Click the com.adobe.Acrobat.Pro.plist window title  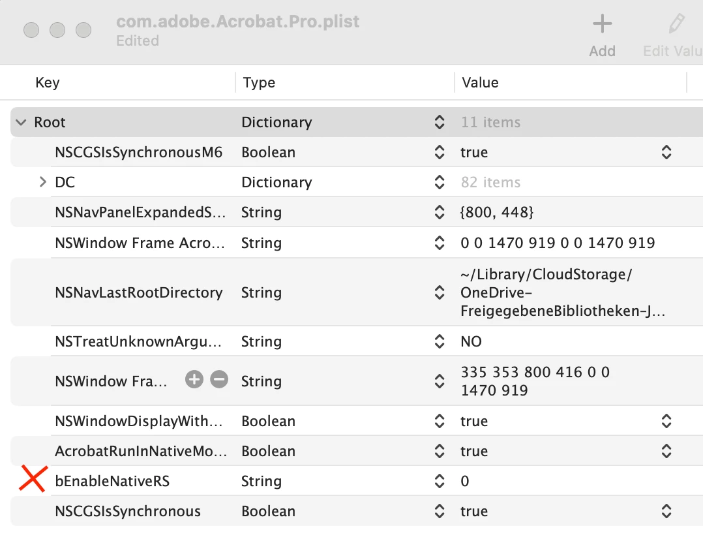237,21
